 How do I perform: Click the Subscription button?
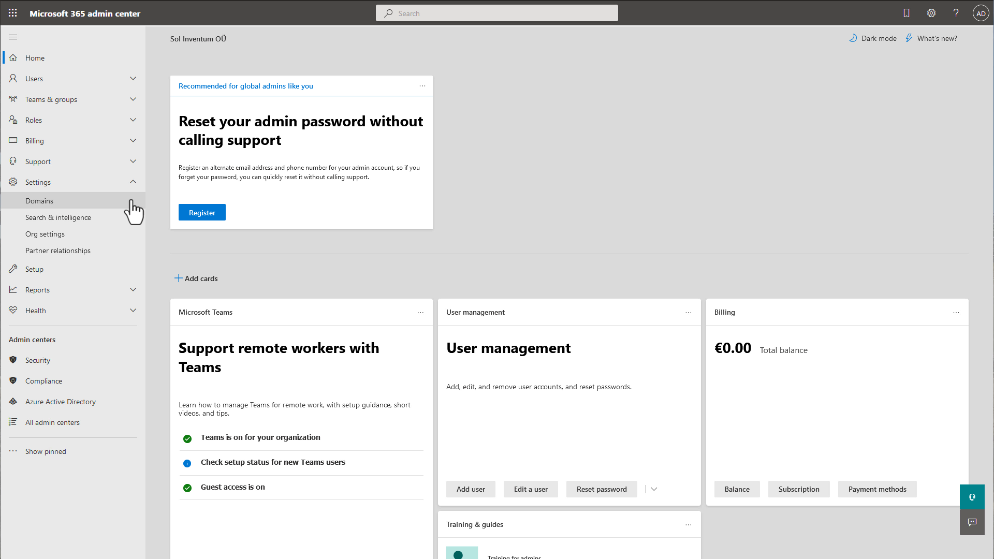pos(799,489)
